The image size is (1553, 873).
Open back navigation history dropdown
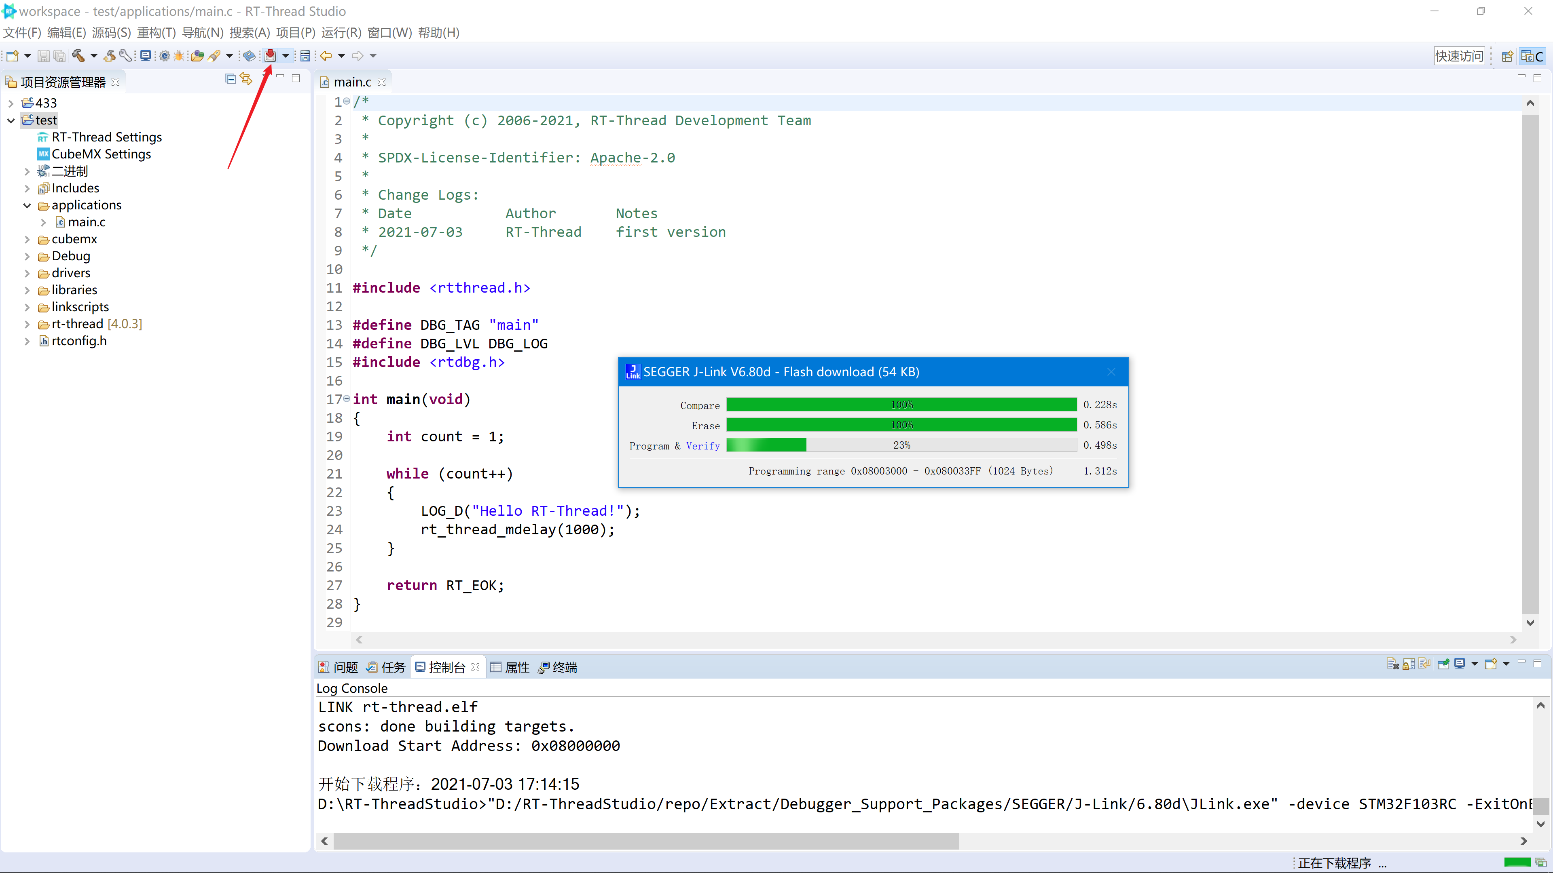(x=341, y=56)
